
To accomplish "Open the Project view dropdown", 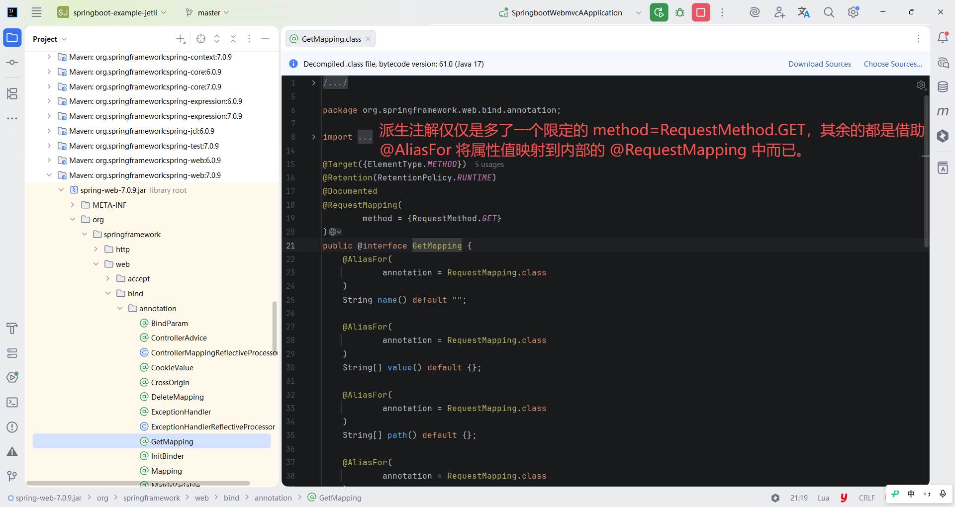I will tap(50, 39).
